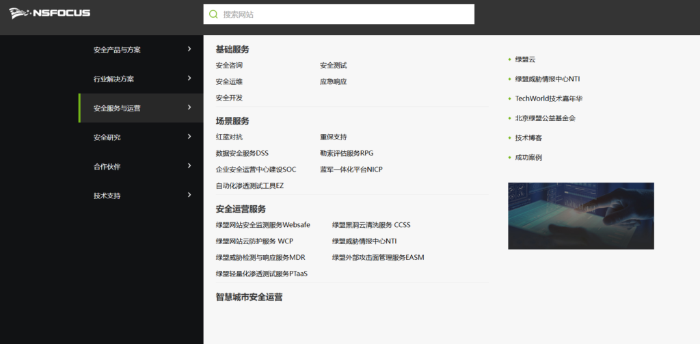Visit 北京绿盟公益基金会
Image resolution: width=700 pixels, height=344 pixels.
(x=545, y=118)
